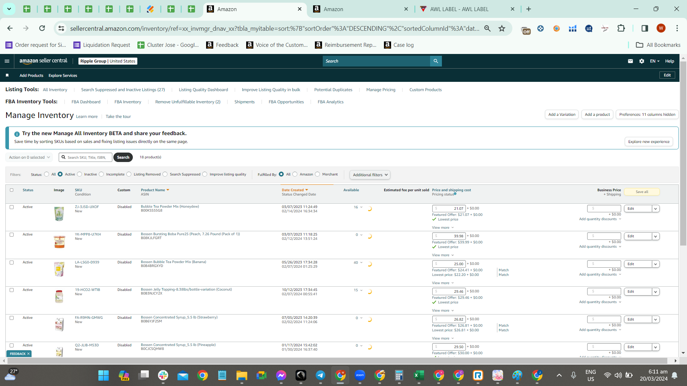The height and width of the screenshot is (386, 687).
Task: Choose the Inactive status filter
Action: [x=79, y=174]
